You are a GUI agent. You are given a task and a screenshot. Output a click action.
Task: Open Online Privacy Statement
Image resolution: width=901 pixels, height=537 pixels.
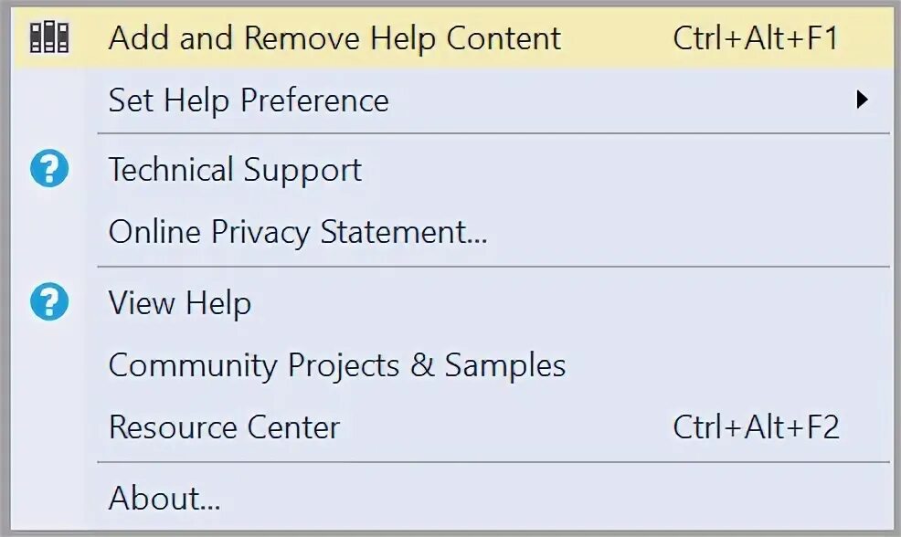pyautogui.click(x=297, y=232)
